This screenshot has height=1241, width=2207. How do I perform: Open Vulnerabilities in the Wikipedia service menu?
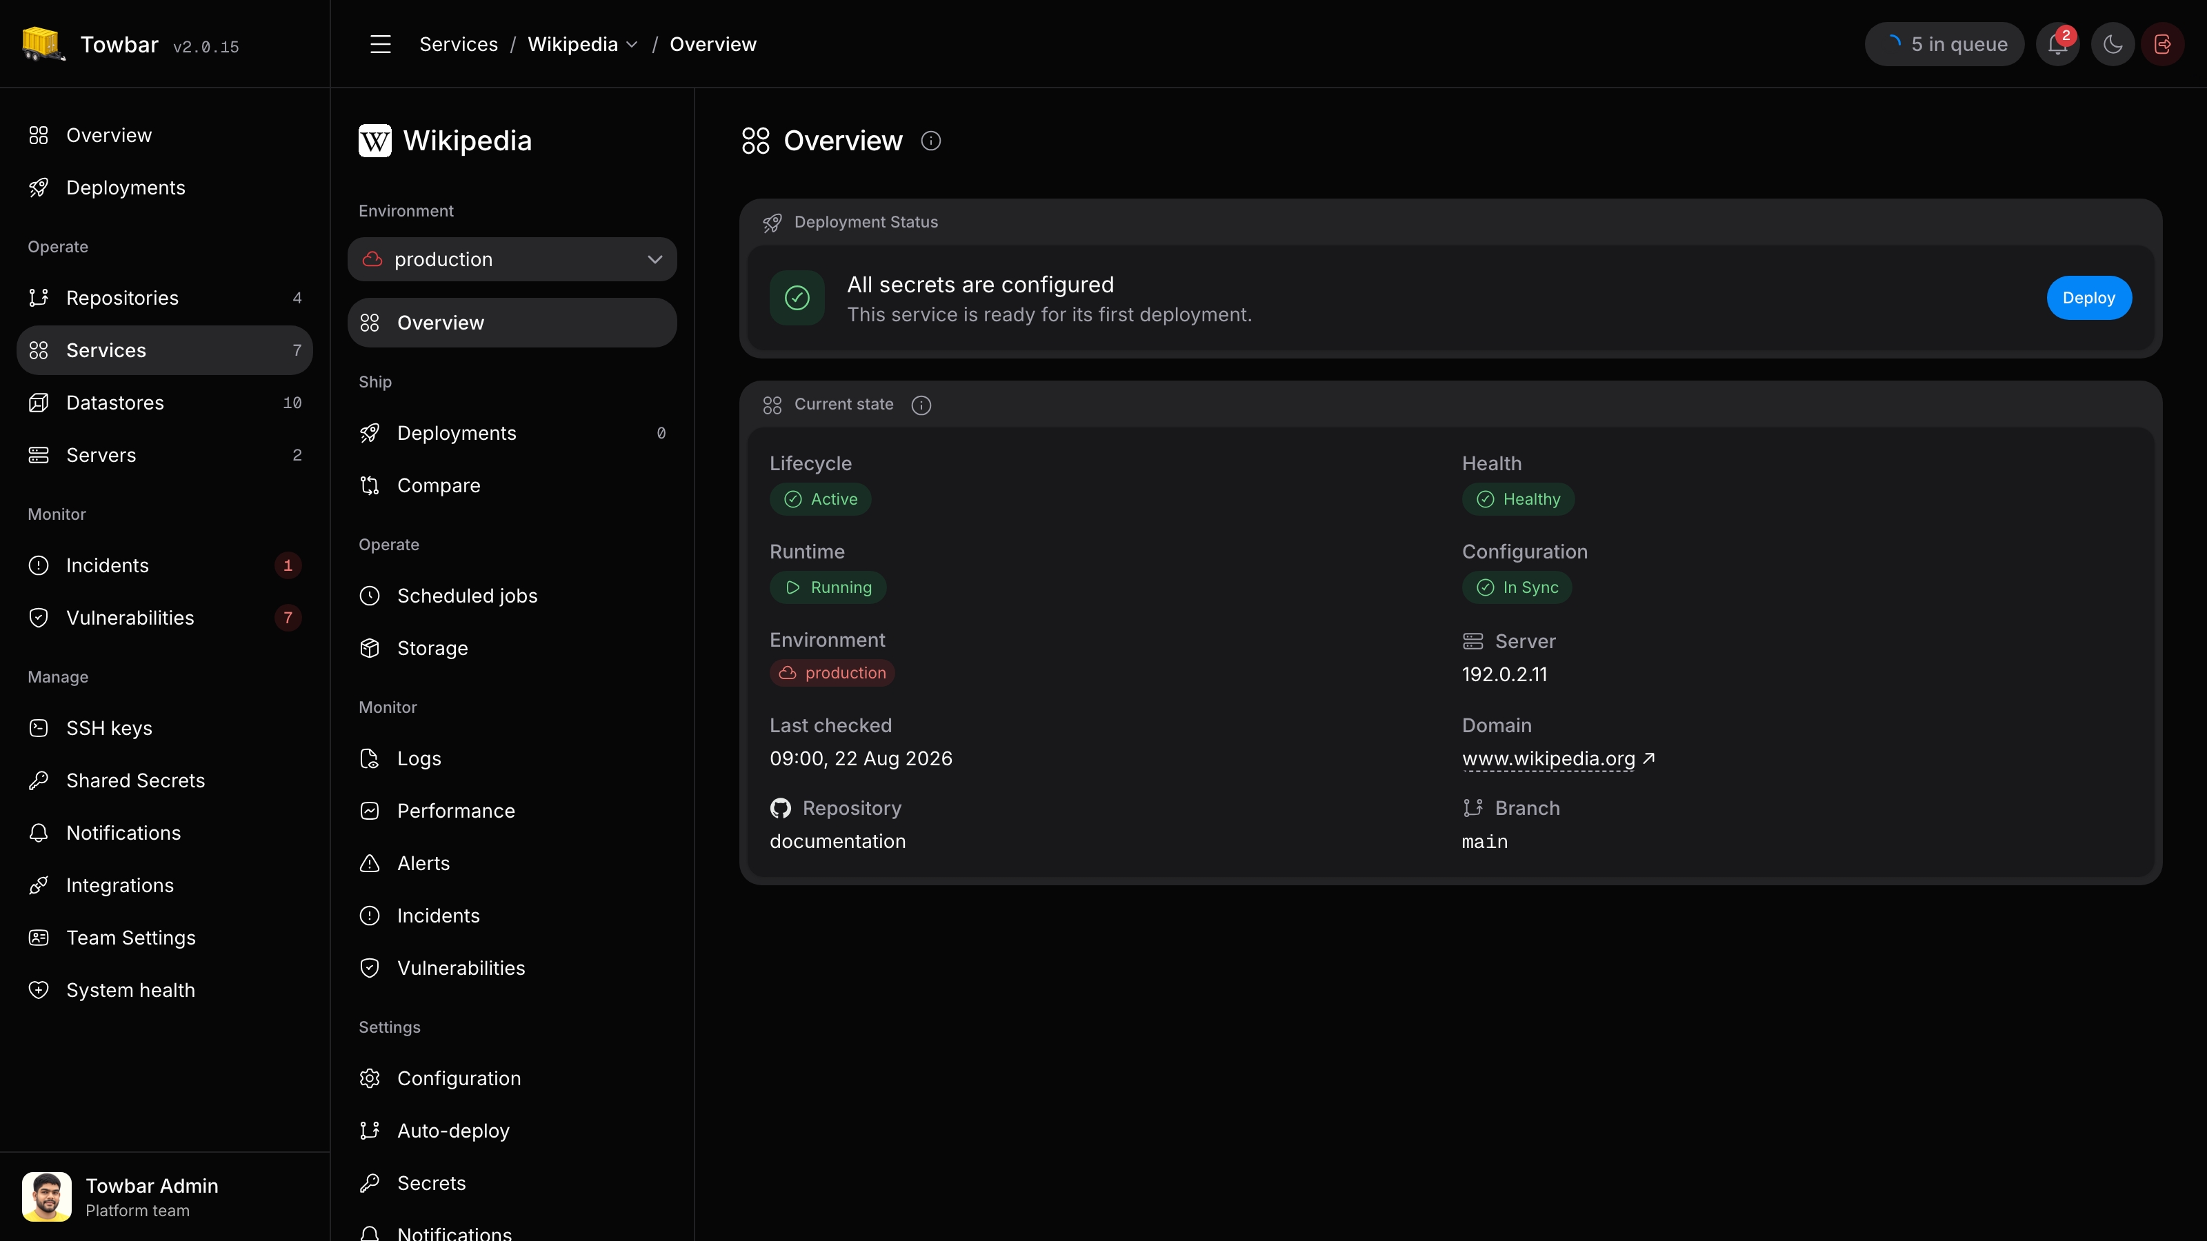(x=512, y=968)
